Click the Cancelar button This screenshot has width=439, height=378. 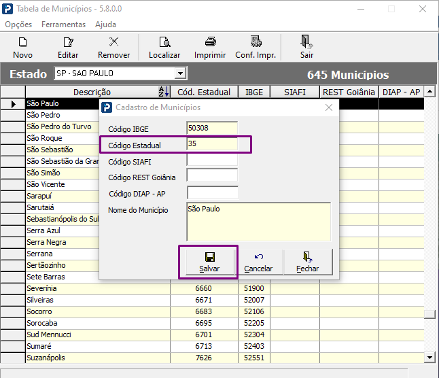click(258, 262)
